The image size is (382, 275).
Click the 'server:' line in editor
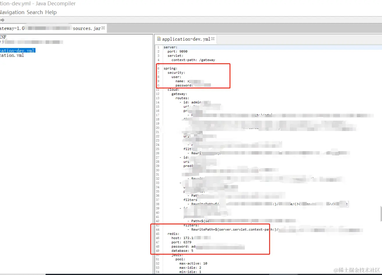tap(170, 47)
